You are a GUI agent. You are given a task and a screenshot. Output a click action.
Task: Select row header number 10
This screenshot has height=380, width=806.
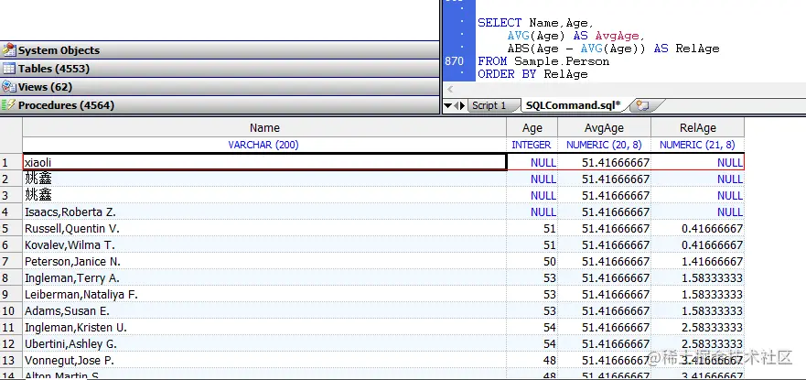(x=11, y=310)
